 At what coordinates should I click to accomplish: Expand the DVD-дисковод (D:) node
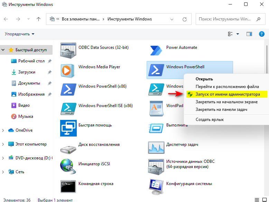pos(3,158)
